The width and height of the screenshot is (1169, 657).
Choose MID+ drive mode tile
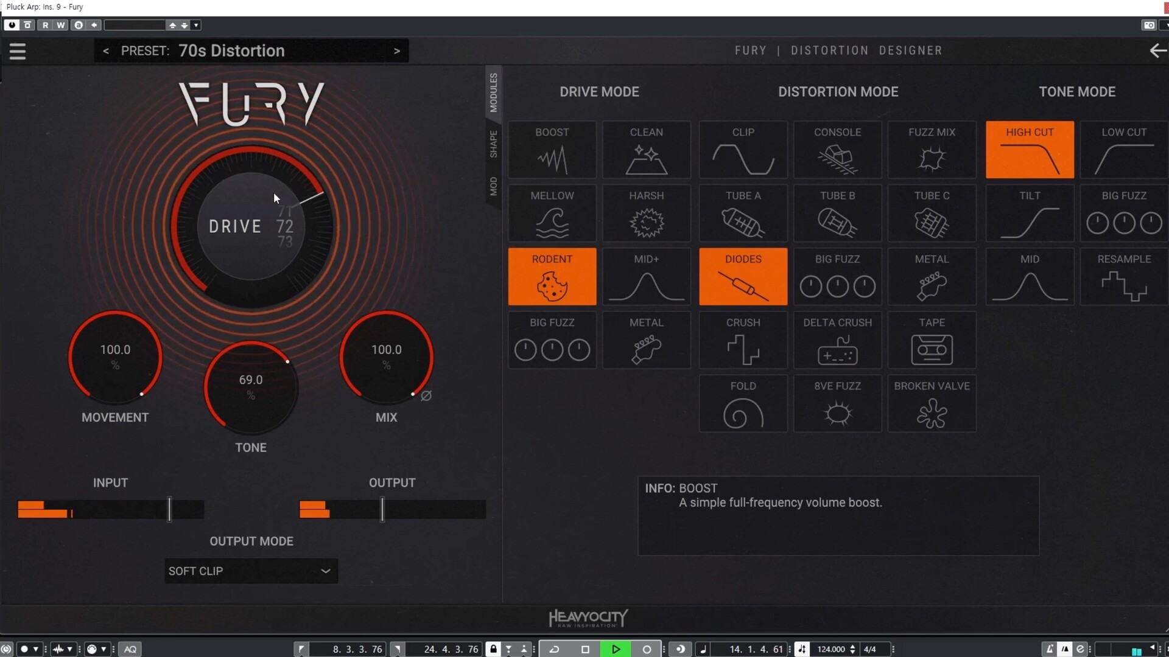click(646, 276)
